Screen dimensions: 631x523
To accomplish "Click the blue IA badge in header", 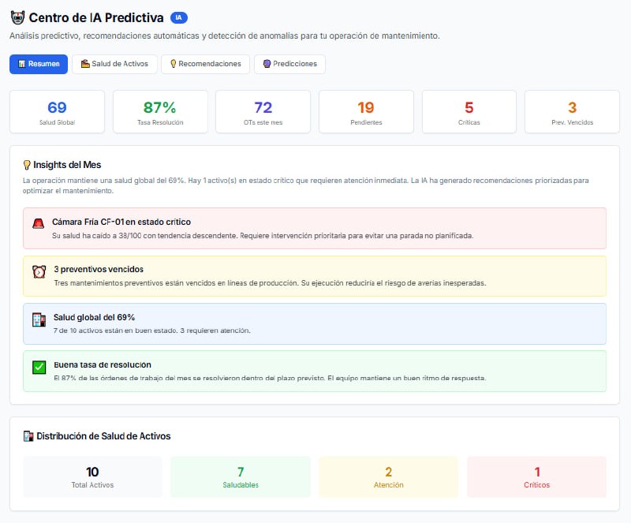I will click(x=179, y=17).
